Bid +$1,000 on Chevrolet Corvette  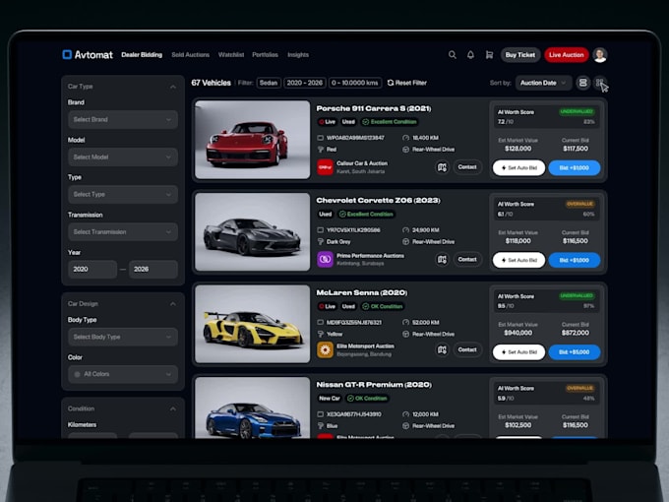[x=575, y=260]
